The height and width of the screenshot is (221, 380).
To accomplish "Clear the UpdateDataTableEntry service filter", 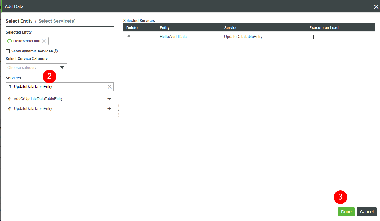I will point(109,87).
